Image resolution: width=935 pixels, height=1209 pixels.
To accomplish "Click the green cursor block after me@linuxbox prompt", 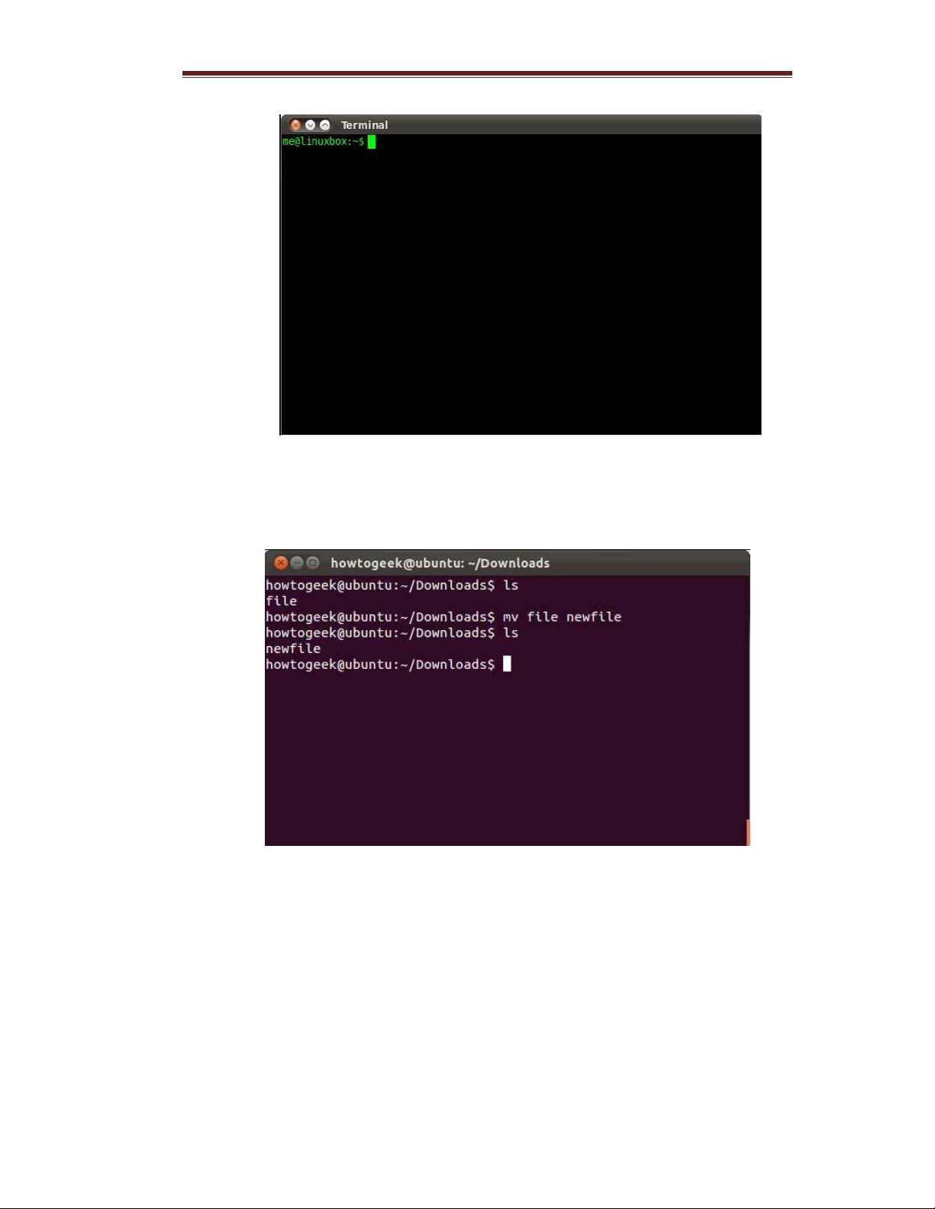I will click(372, 142).
